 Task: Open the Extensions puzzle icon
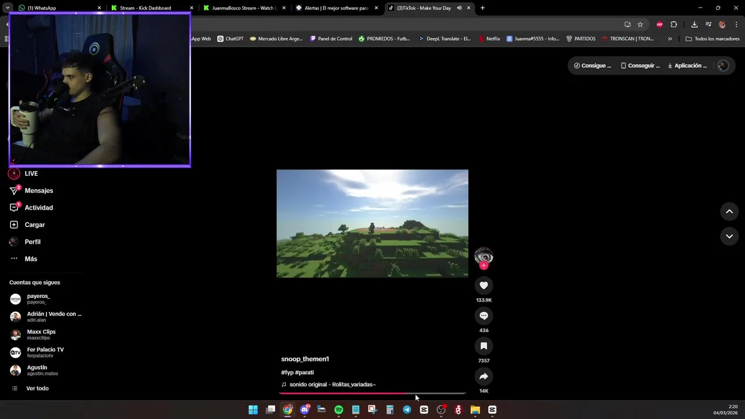pos(674,24)
